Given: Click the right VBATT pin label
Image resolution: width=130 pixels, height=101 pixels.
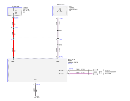Looking at the screenshot, I should click(58, 62).
